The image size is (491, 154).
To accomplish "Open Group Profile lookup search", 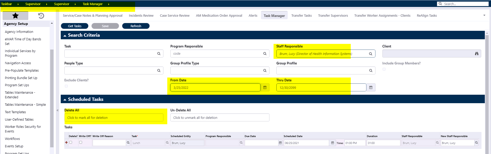I will (371, 71).
